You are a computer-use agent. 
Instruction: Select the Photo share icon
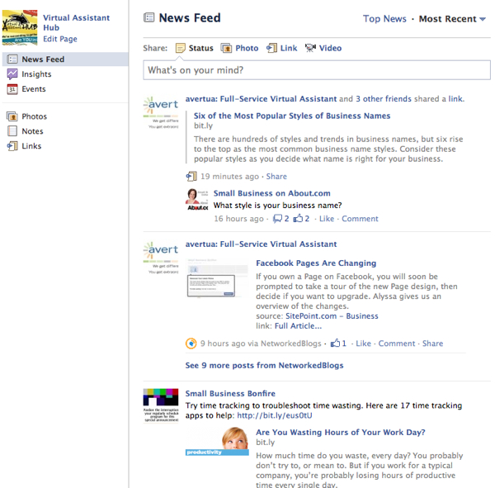(x=227, y=49)
